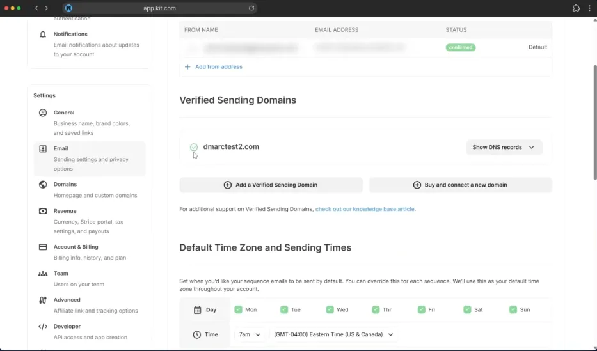Uncheck the Thr sending day checkbox

point(376,309)
